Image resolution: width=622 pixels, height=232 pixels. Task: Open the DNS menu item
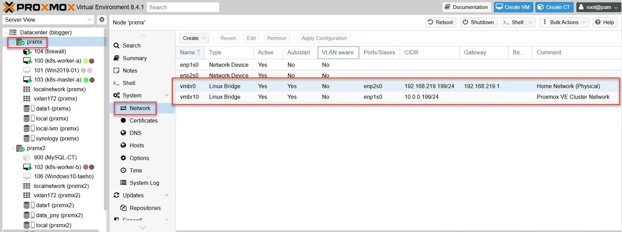coord(142,133)
